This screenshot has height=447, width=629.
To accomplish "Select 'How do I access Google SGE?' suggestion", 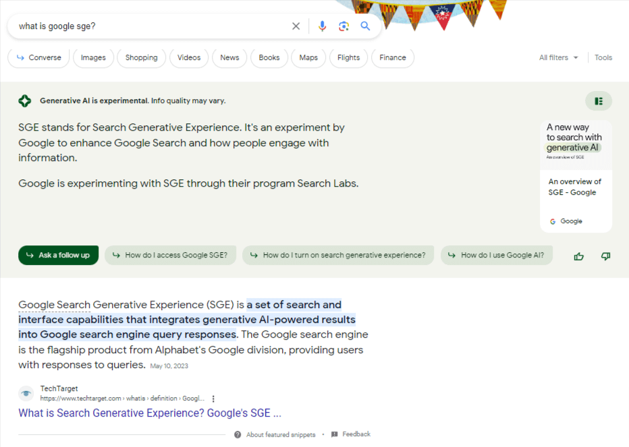I will click(x=171, y=255).
